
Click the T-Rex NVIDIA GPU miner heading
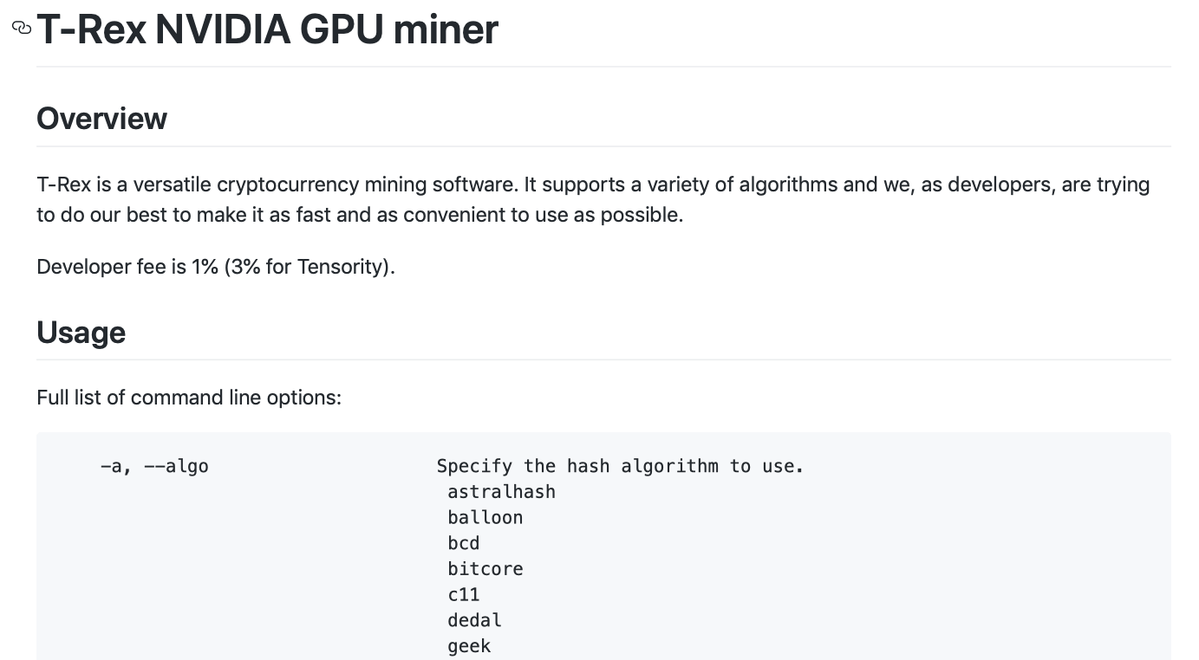(x=267, y=29)
